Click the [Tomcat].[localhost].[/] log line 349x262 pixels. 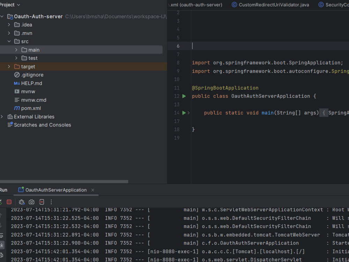[180, 252]
